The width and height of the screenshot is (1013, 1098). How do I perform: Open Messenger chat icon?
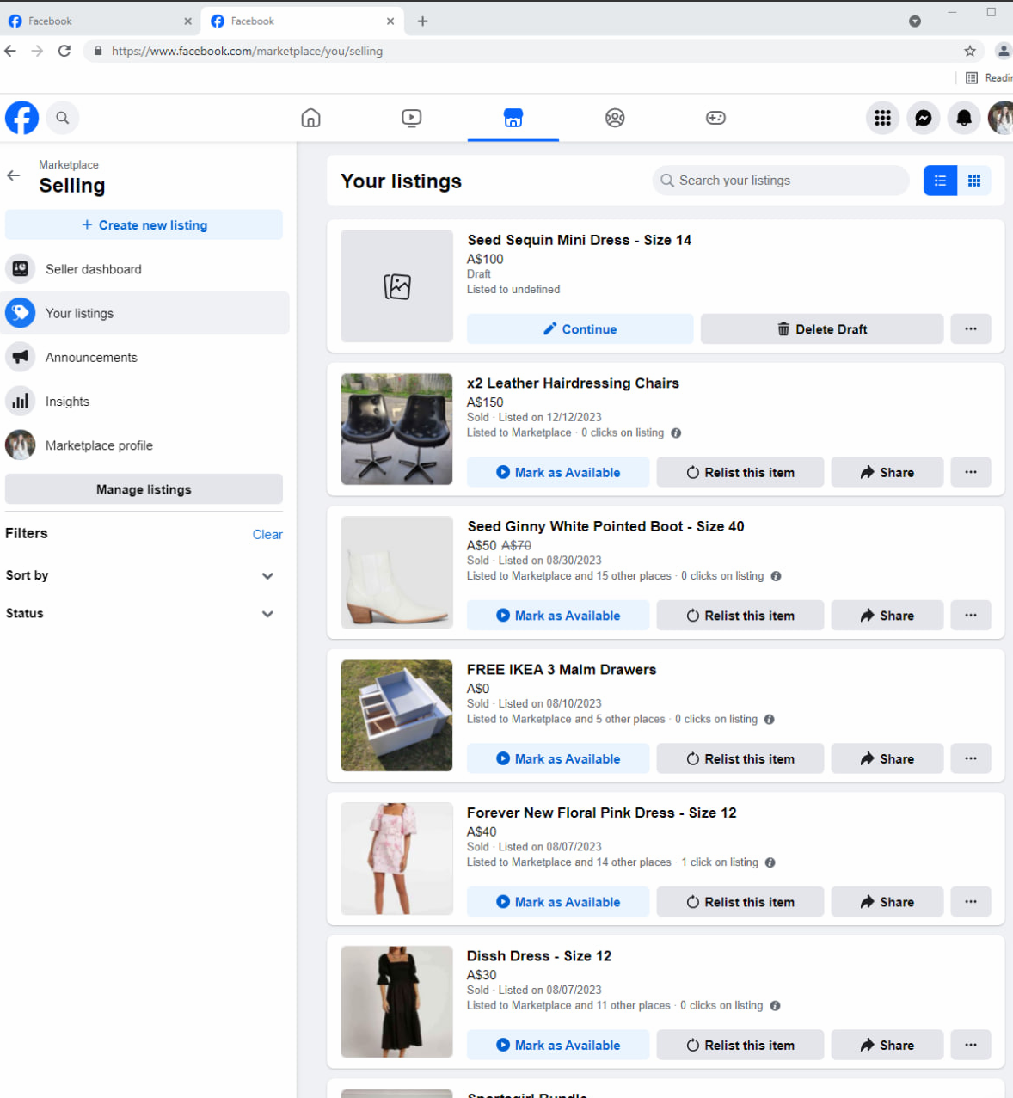click(x=924, y=118)
